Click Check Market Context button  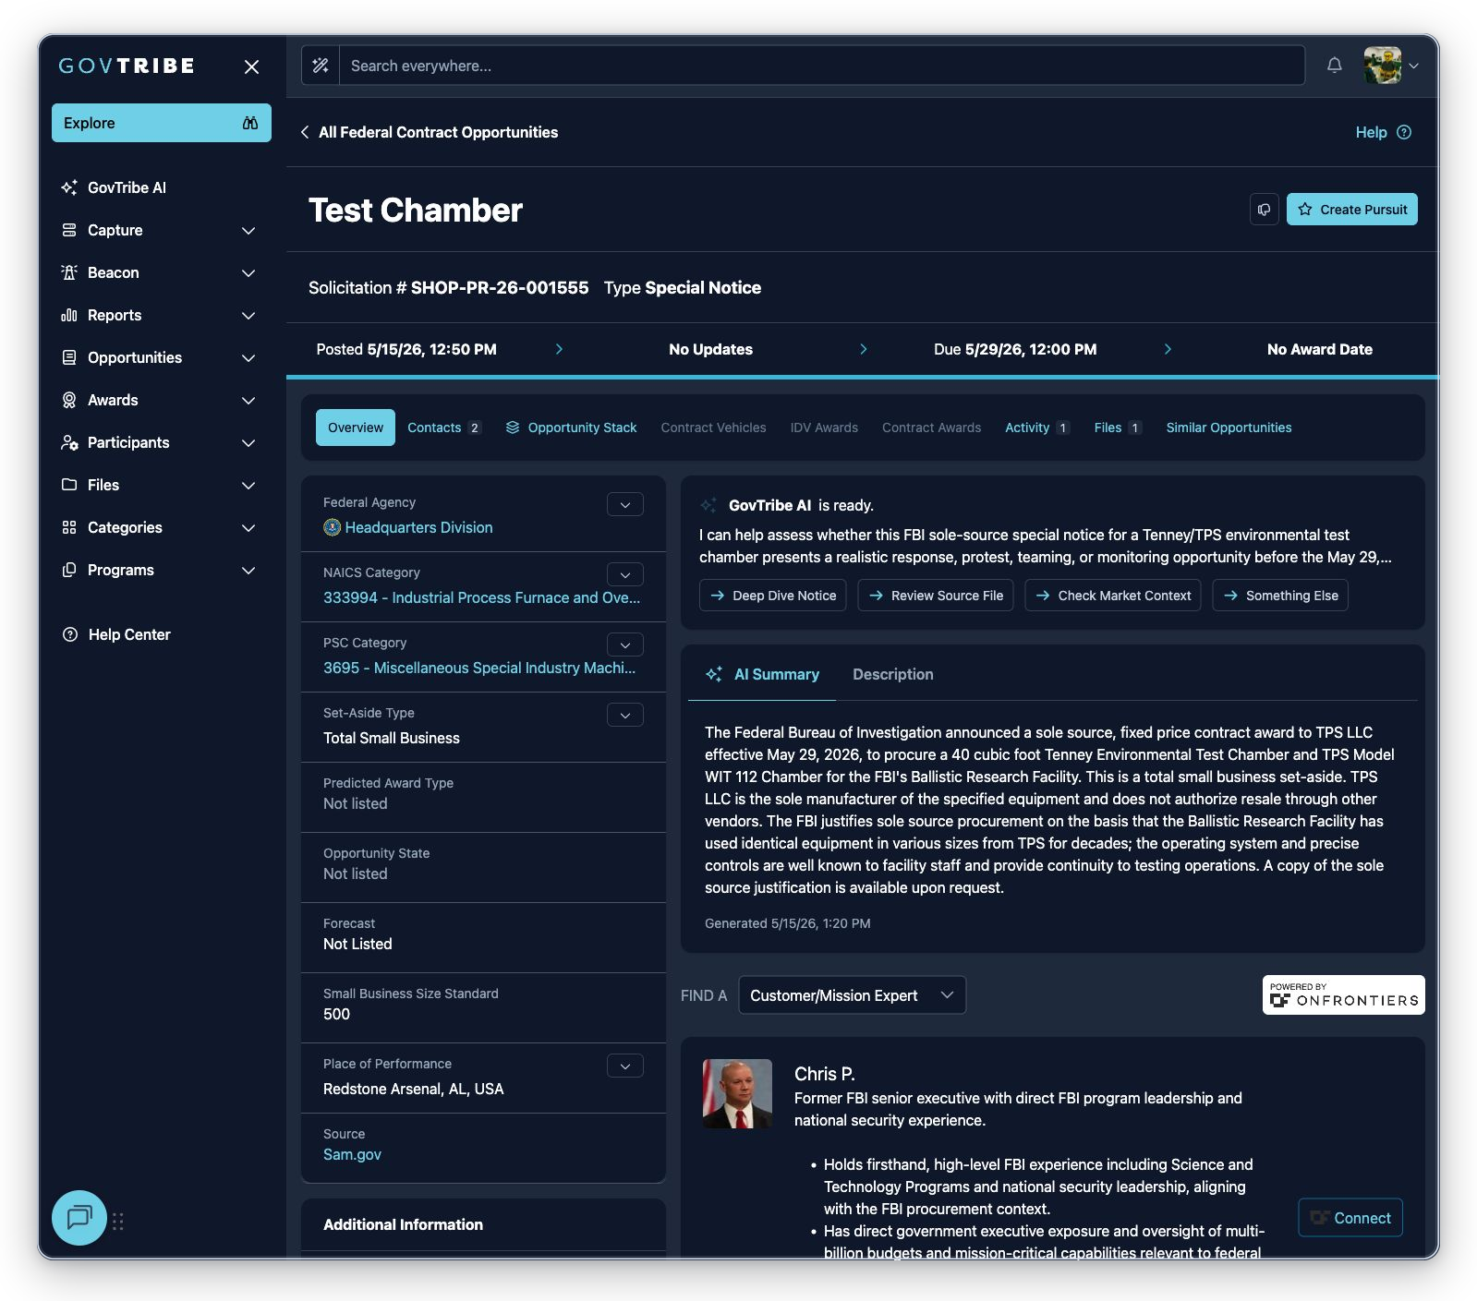pyautogui.click(x=1113, y=596)
